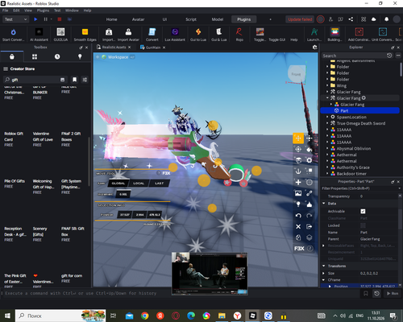The height and width of the screenshot is (322, 403).
Task: Open the Script ribbon tab
Action: click(191, 19)
